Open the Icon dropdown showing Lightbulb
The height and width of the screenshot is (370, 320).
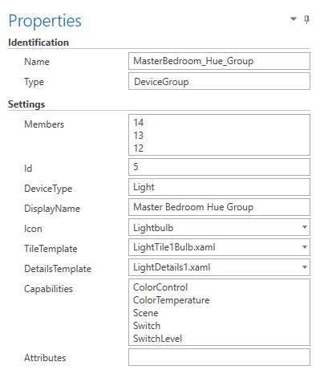point(219,227)
